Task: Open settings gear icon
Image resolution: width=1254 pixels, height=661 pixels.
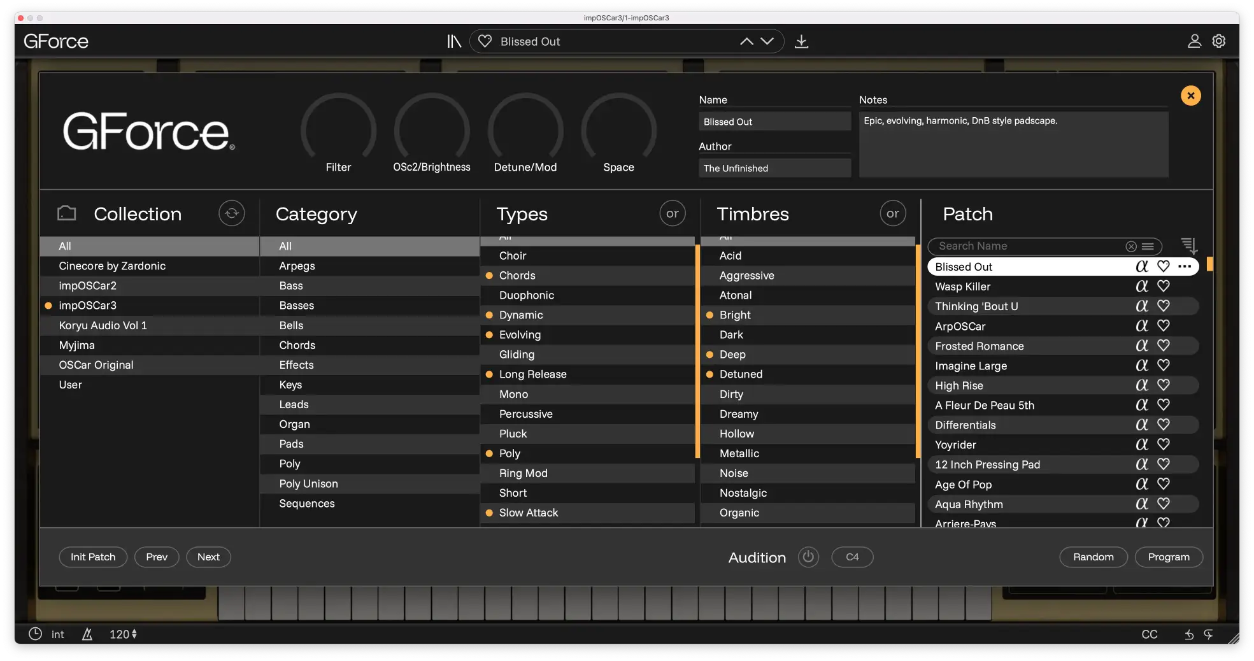Action: coord(1219,41)
